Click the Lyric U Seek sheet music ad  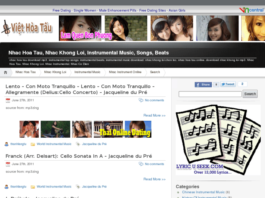[218, 140]
